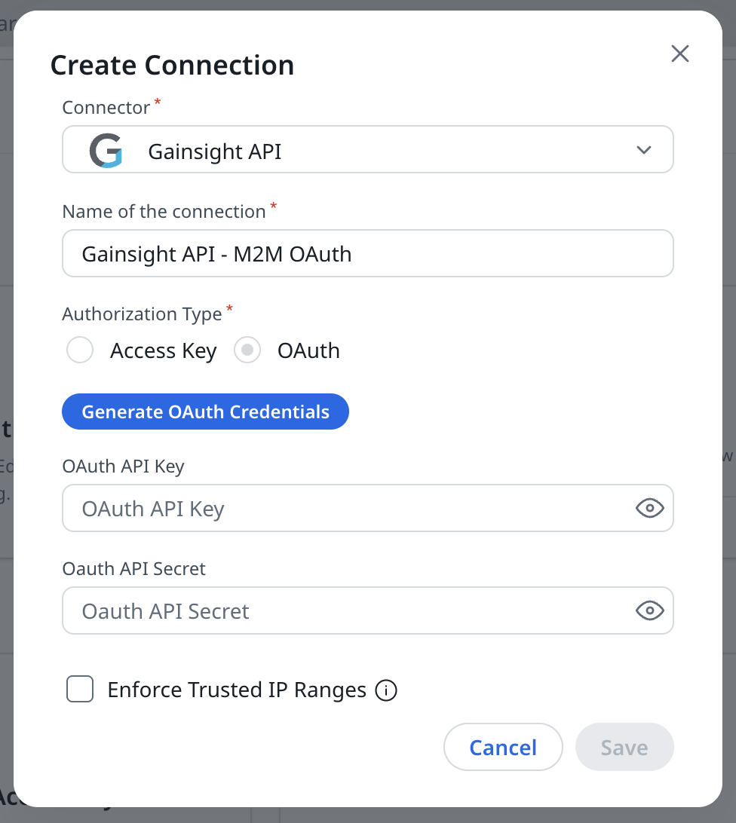
Task: Expand the Connector dropdown chevron arrow
Action: pos(643,150)
